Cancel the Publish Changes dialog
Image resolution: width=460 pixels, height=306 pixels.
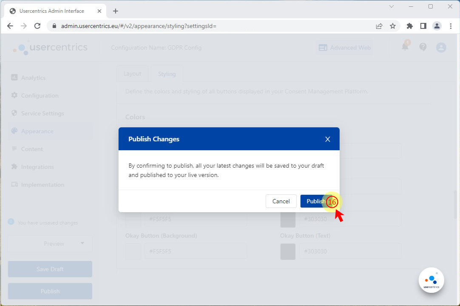tap(281, 201)
